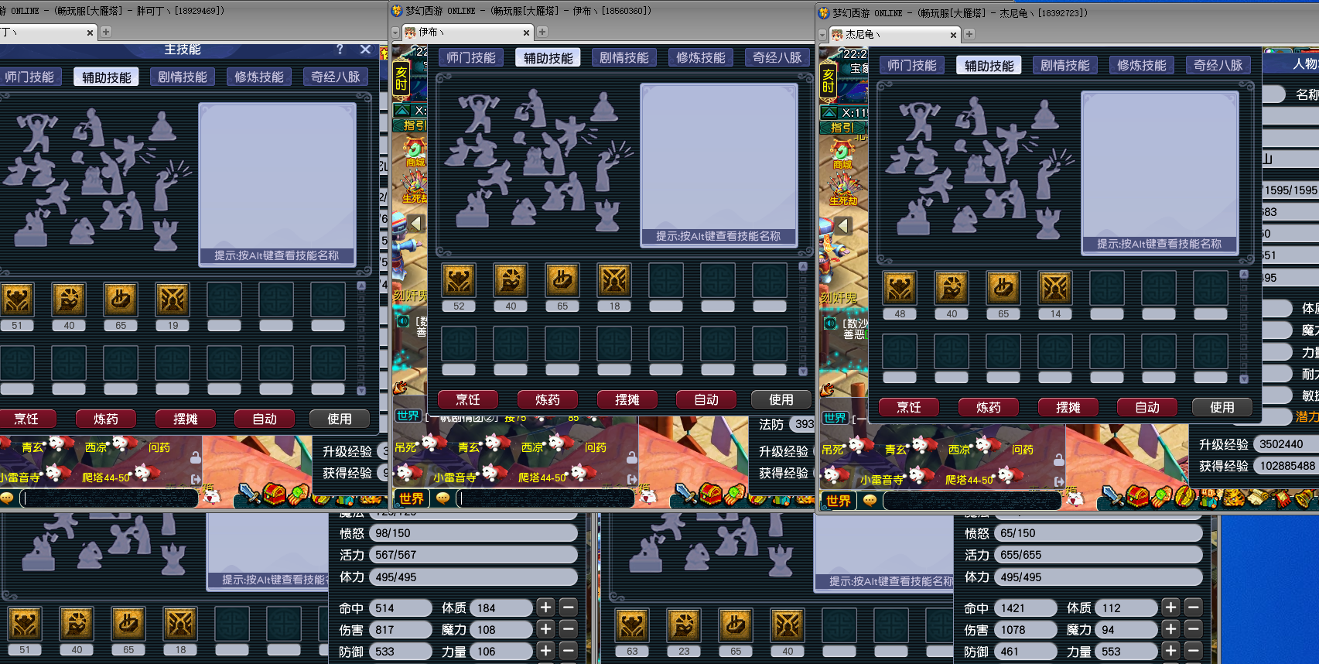Screen dimensions: 1319x664
Task: Open 商城 shop icon in 伊布 window
Action: [415, 152]
